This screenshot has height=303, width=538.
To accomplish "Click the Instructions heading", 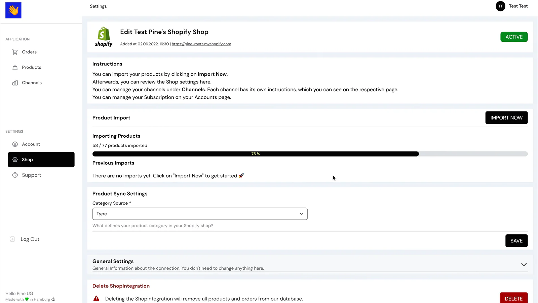I will click(x=107, y=64).
